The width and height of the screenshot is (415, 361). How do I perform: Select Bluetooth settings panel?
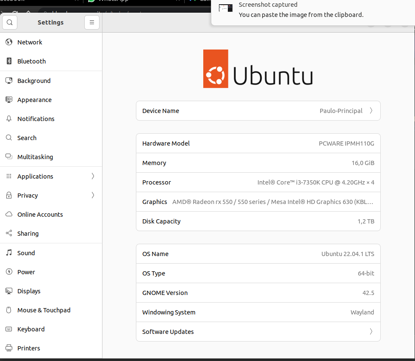click(x=51, y=61)
